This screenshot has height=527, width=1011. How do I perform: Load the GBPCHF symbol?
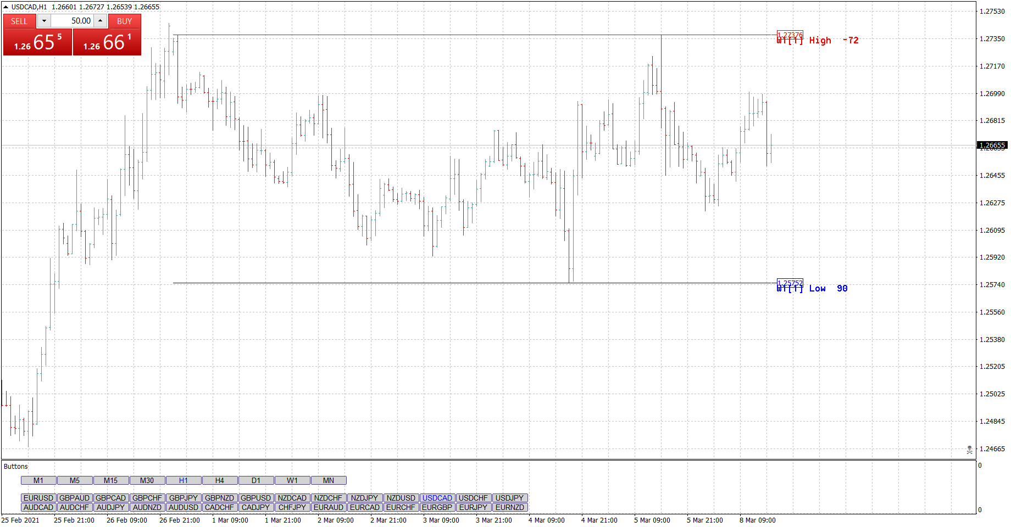tap(147, 498)
